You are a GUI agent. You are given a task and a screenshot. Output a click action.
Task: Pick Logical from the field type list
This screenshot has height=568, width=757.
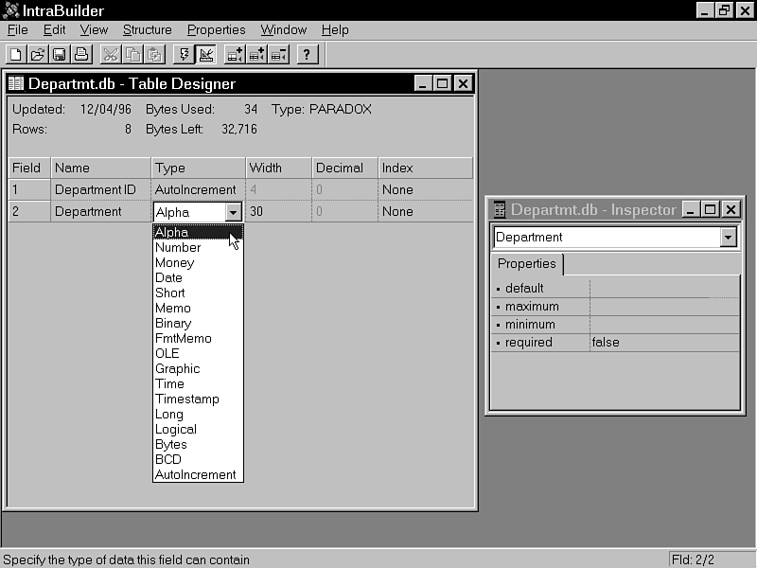(x=176, y=429)
